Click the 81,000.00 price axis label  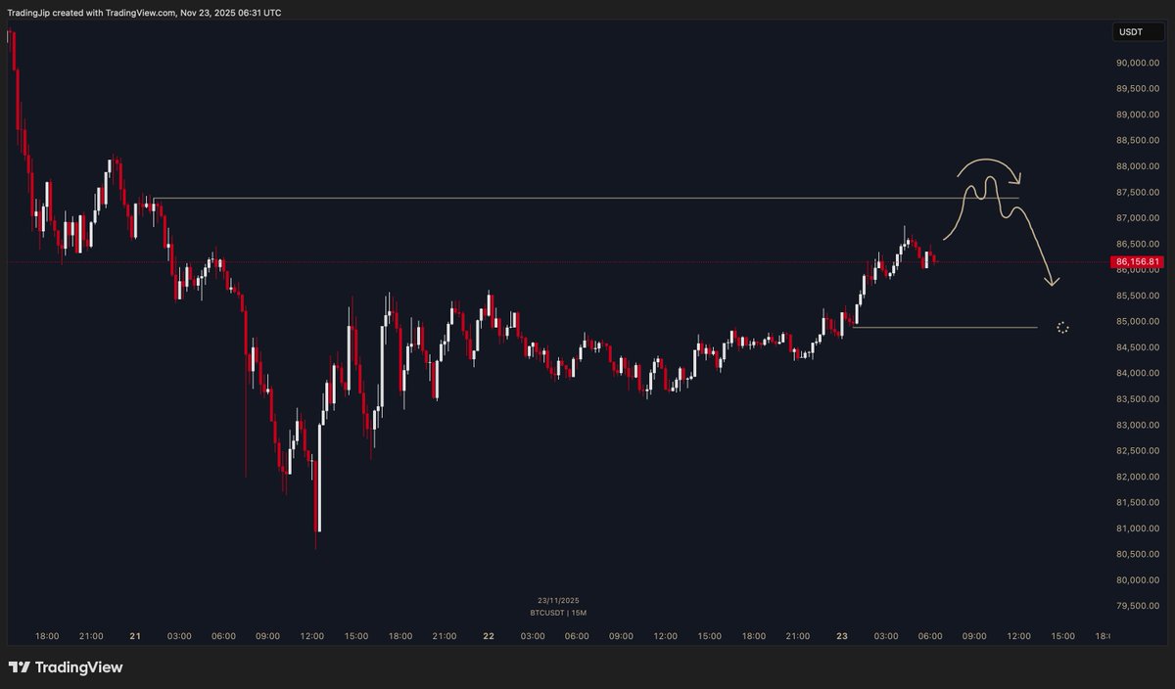(1136, 528)
